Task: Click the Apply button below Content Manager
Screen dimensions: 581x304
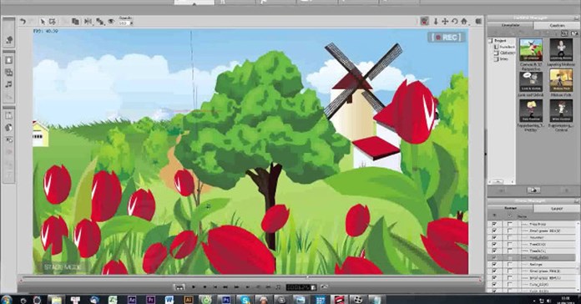Action: coord(533,190)
